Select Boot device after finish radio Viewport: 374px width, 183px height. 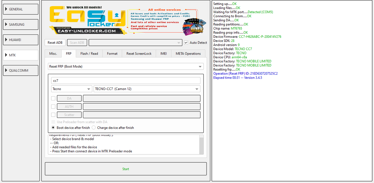click(53, 128)
